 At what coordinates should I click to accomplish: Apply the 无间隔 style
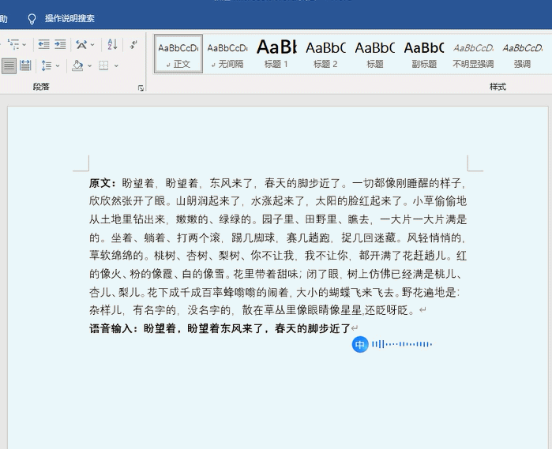click(227, 53)
